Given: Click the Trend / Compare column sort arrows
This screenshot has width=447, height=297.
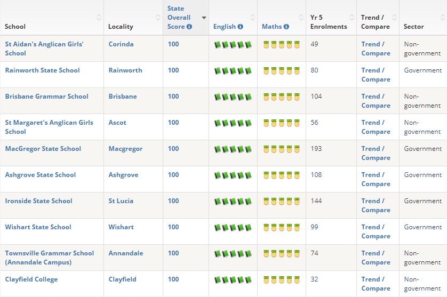Looking at the screenshot, I should click(395, 18).
